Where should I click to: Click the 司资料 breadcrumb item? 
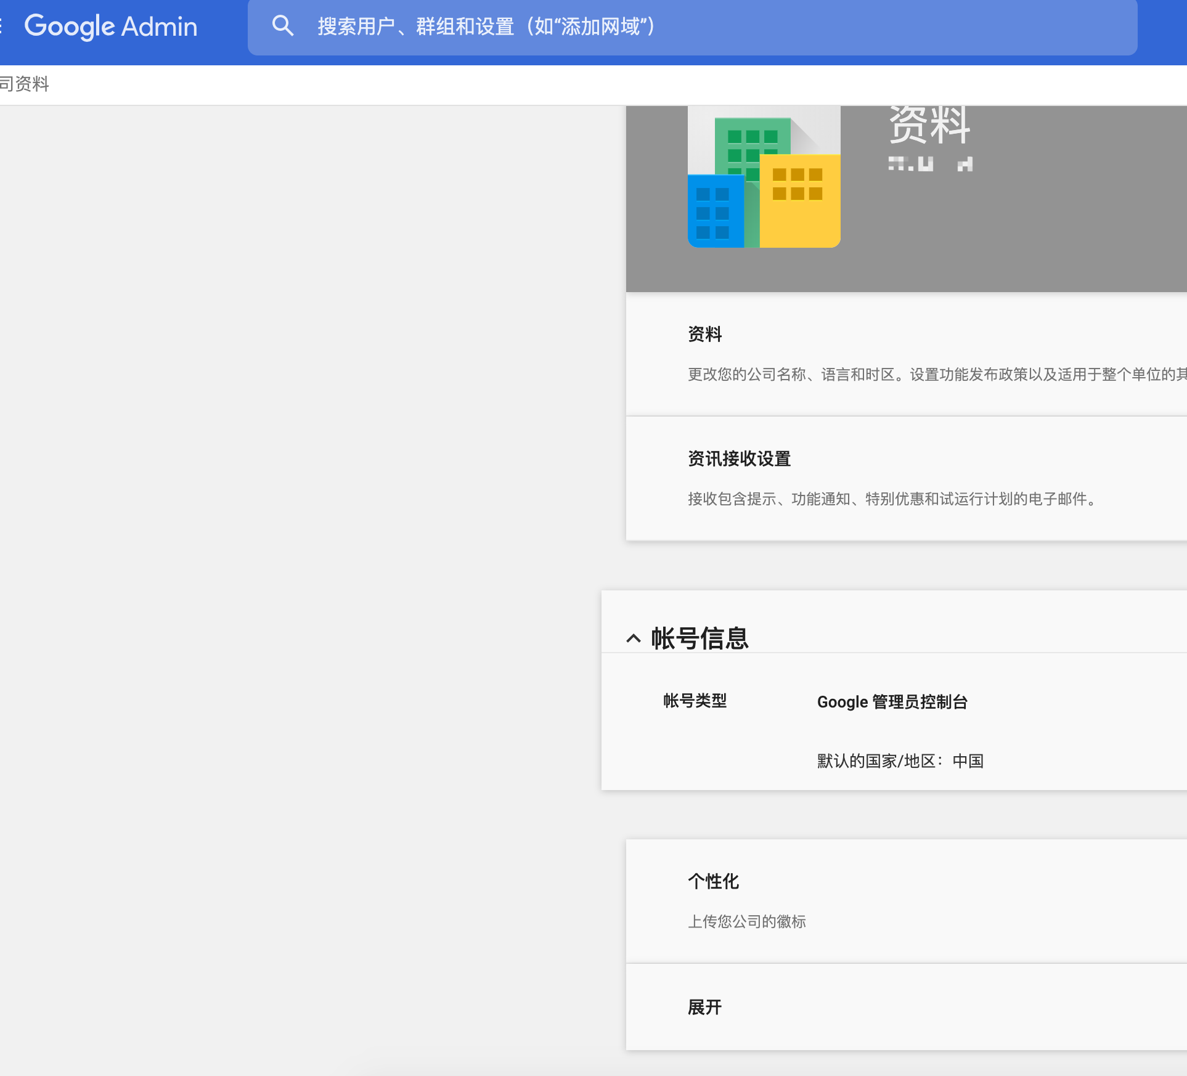point(25,84)
